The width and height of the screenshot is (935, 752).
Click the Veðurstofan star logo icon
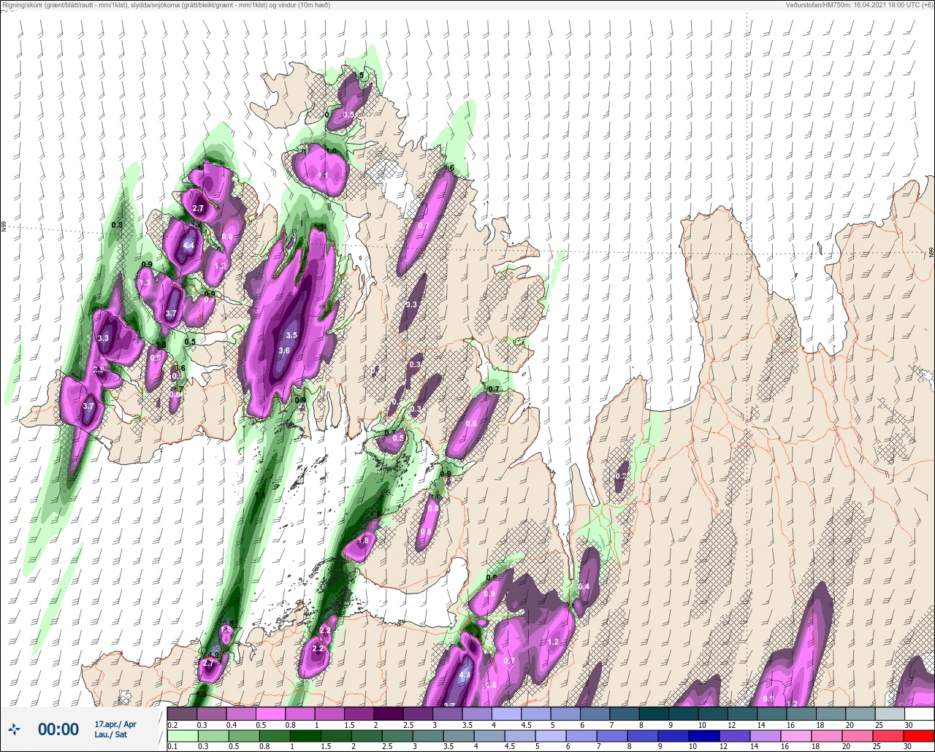pyautogui.click(x=15, y=729)
